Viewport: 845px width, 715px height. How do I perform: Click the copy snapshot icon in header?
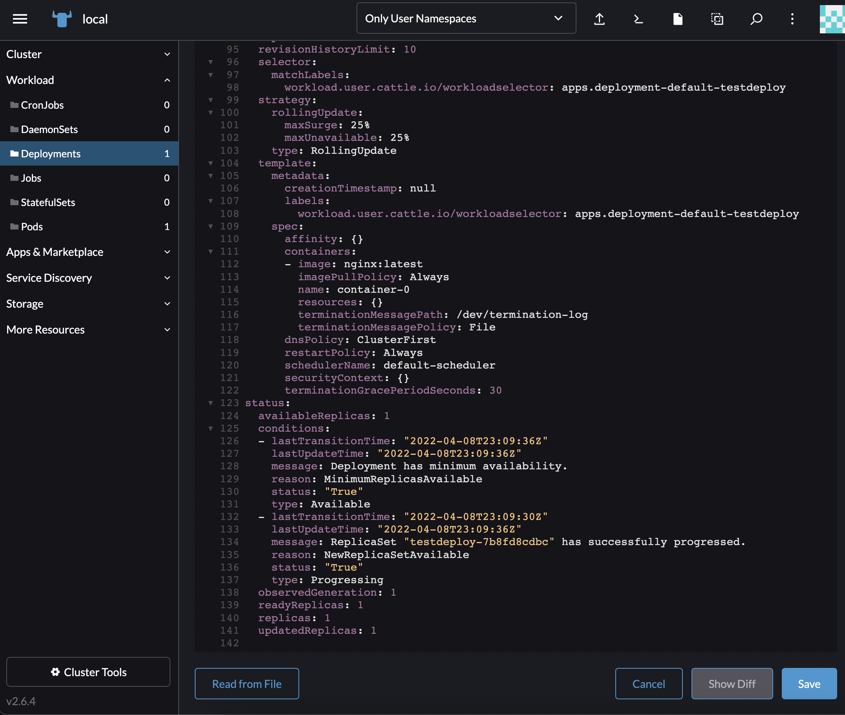coord(717,19)
